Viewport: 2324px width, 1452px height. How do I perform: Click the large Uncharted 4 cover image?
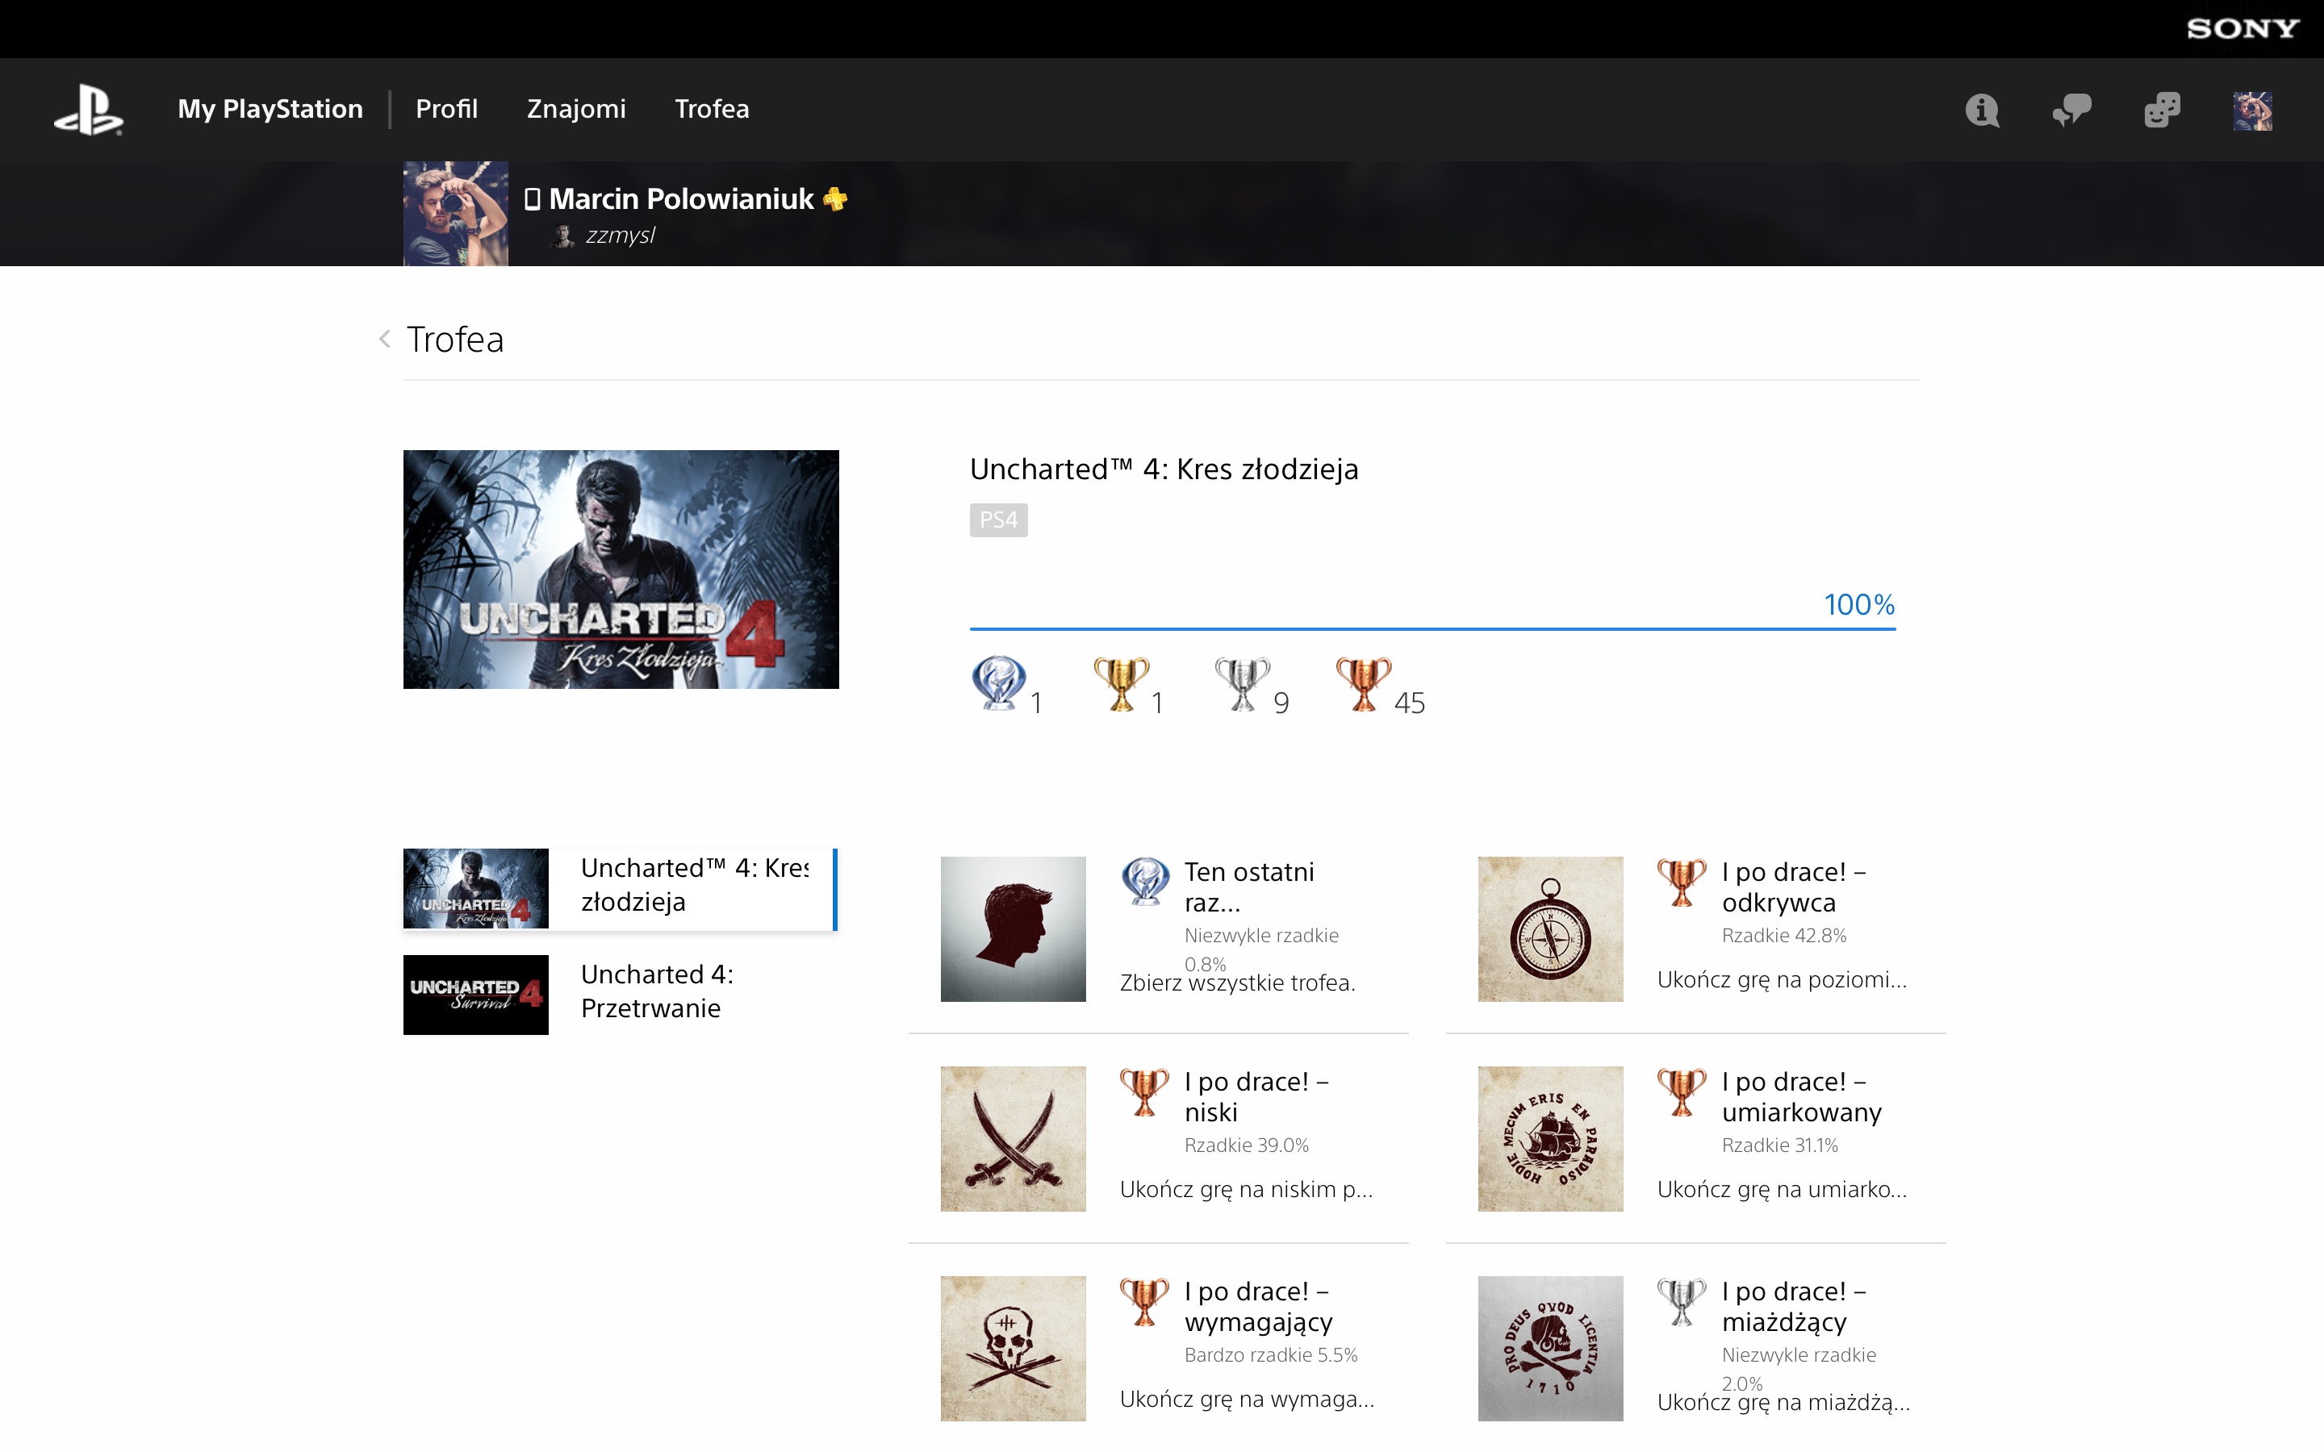click(x=621, y=569)
